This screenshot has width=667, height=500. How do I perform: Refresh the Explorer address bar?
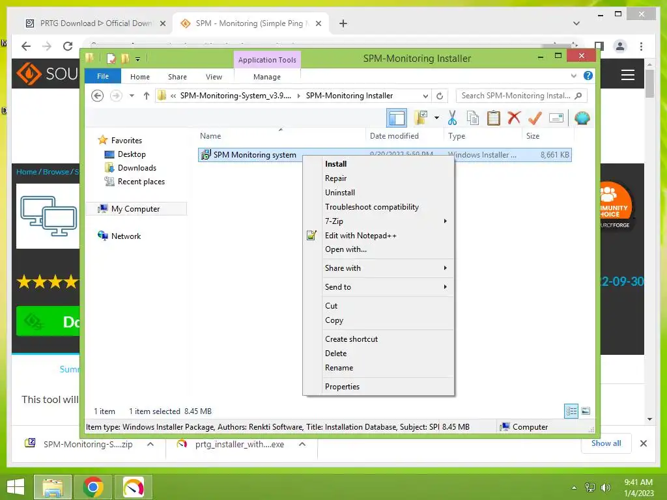[x=440, y=96]
